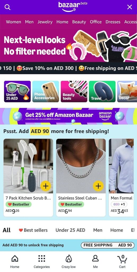Close the Bazaar page with X
137x272 pixels.
click(130, 7)
